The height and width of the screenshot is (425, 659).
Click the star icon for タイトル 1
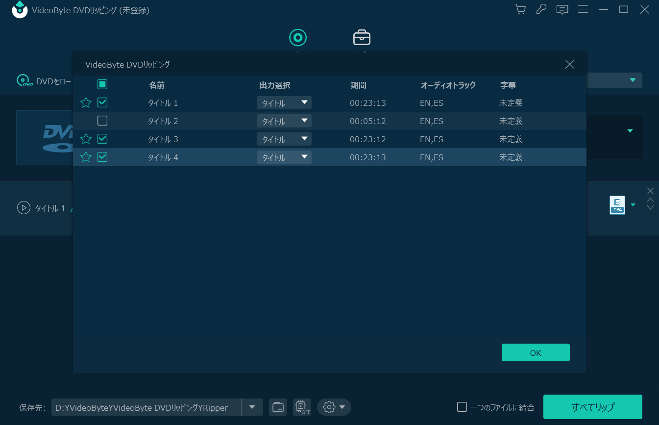[86, 102]
